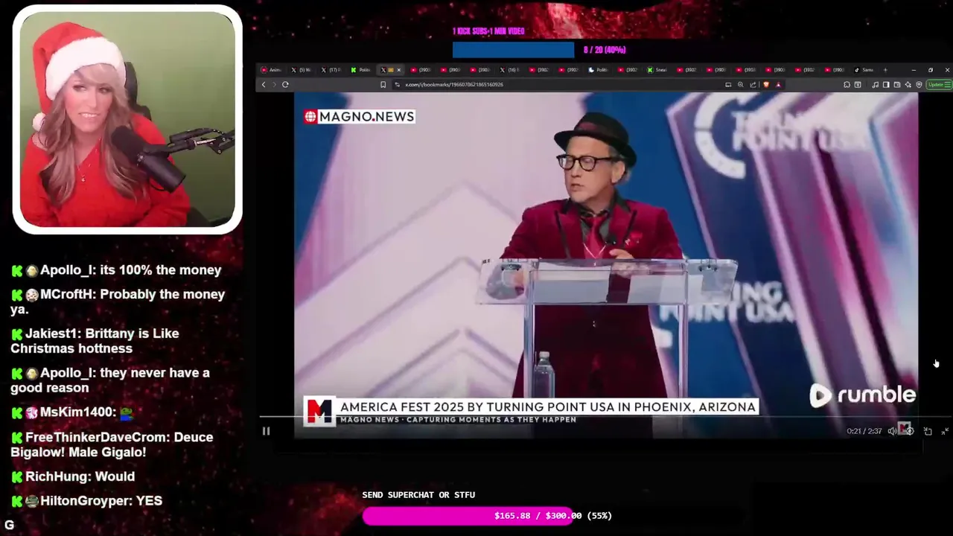This screenshot has width=953, height=536.
Task: Click the Rumble watermark logo in the video
Action: pos(862,395)
